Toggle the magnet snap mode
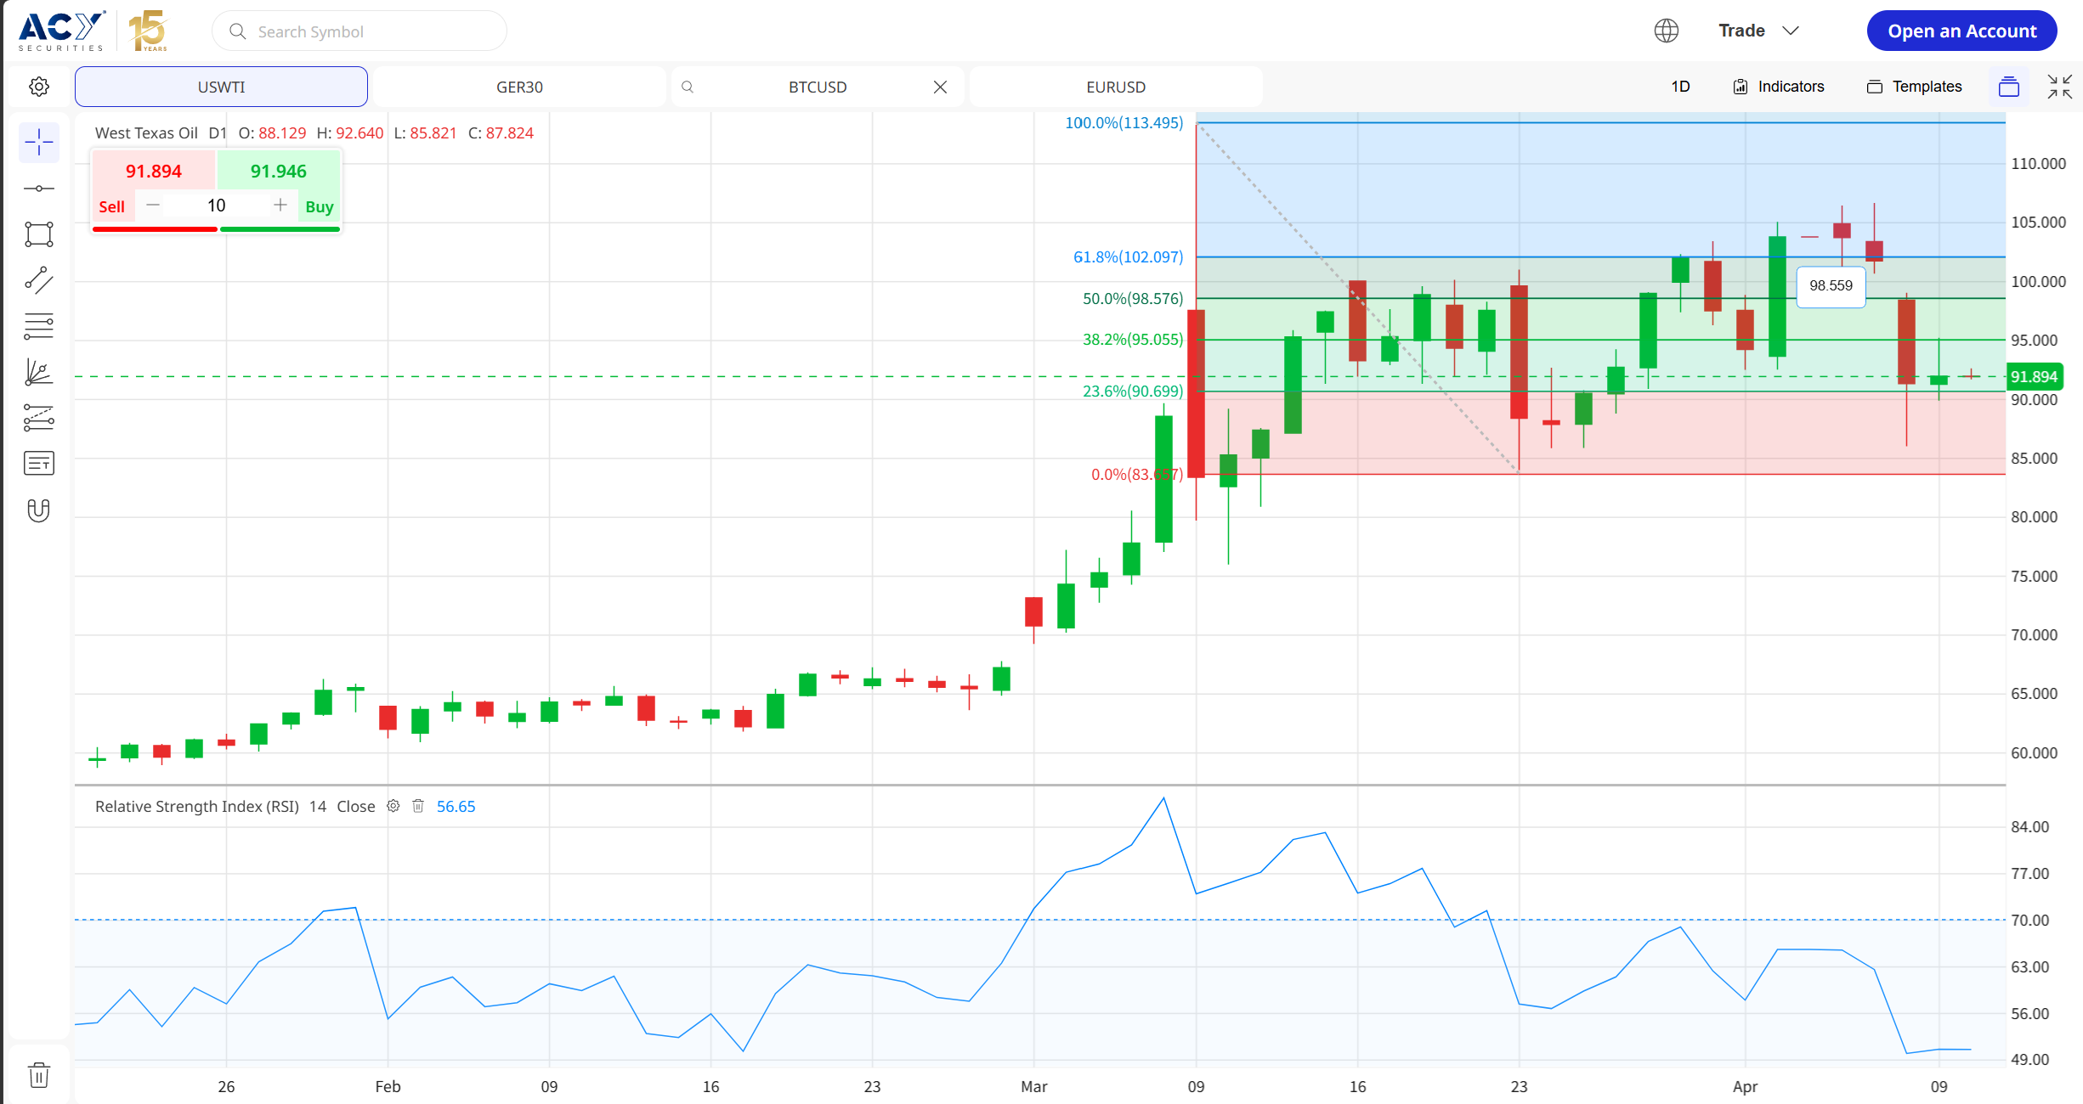The width and height of the screenshot is (2083, 1104). [x=39, y=510]
